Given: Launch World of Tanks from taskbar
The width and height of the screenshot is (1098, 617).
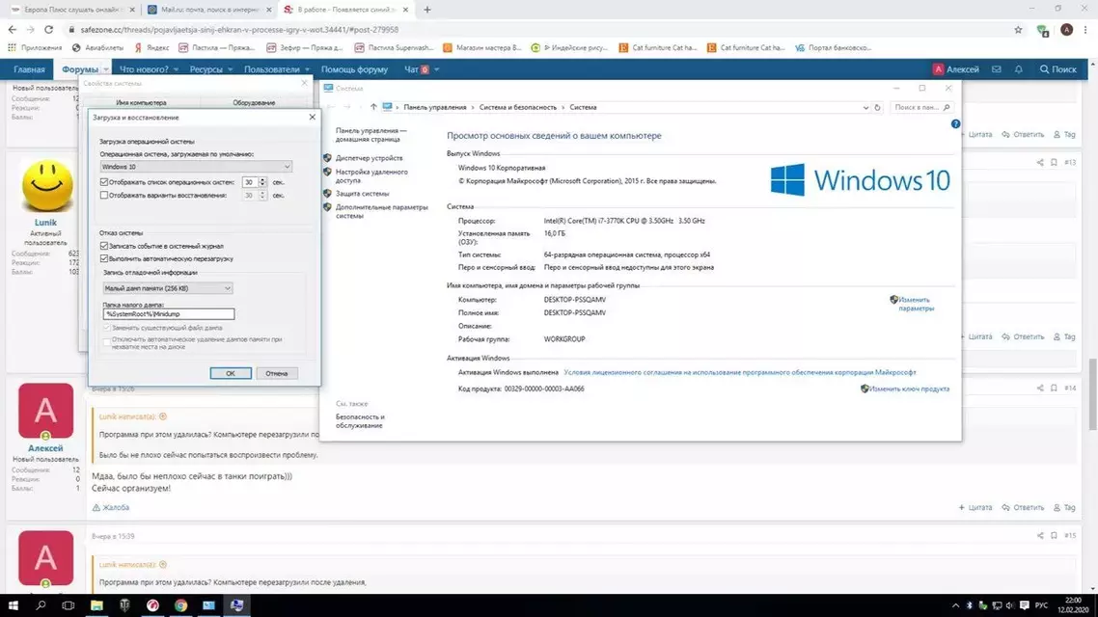Looking at the screenshot, I should coord(124,605).
